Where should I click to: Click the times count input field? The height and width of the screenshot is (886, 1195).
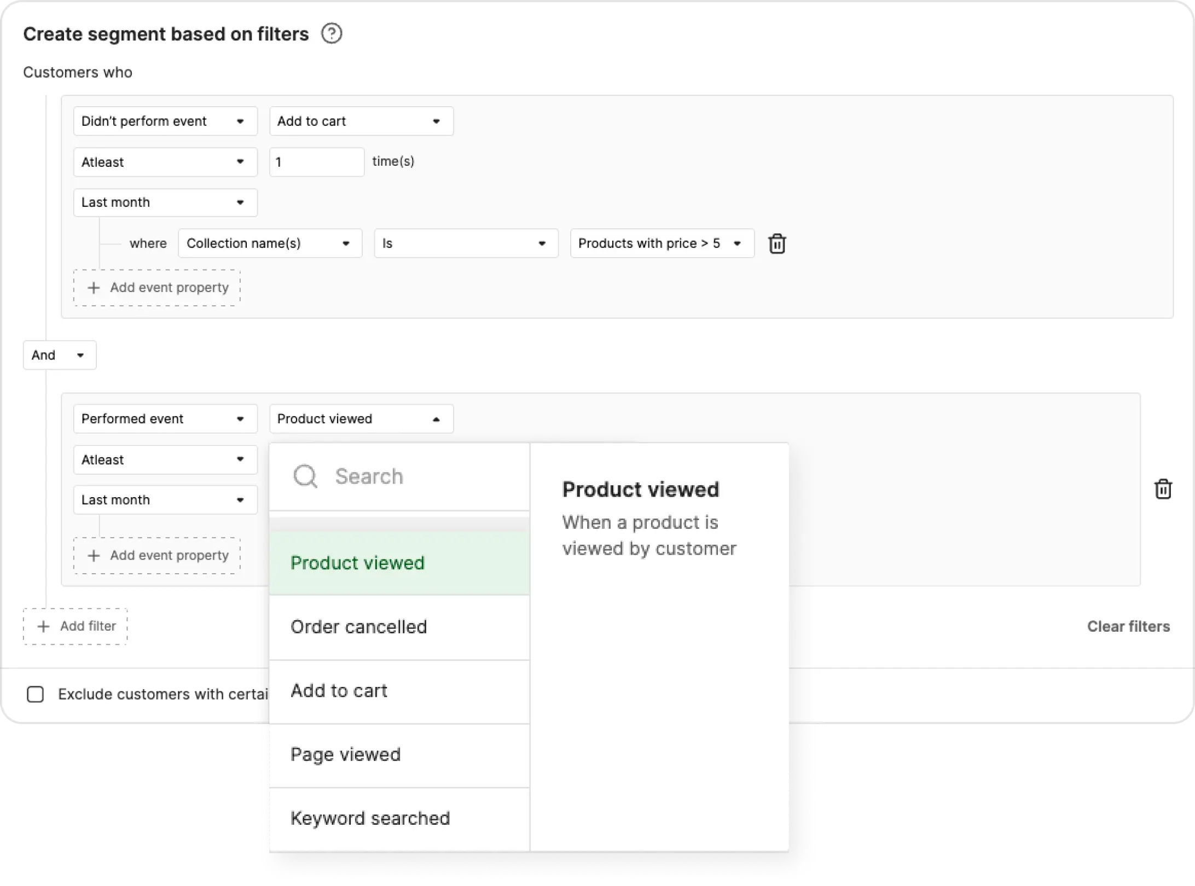pyautogui.click(x=316, y=162)
